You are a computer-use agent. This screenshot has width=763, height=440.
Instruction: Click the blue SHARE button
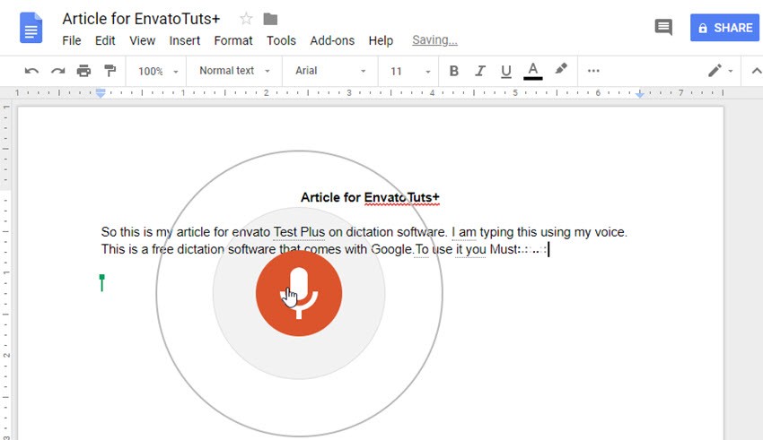tap(724, 28)
